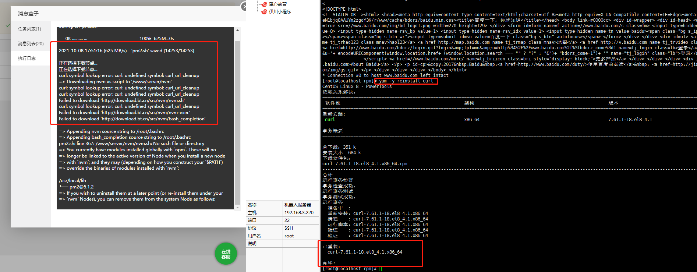Click the green 'curl' package name in terminal
This screenshot has height=272, width=697.
330,120
